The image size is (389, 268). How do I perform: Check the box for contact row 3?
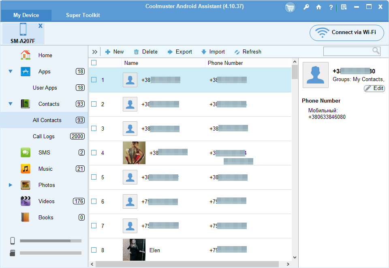click(94, 128)
